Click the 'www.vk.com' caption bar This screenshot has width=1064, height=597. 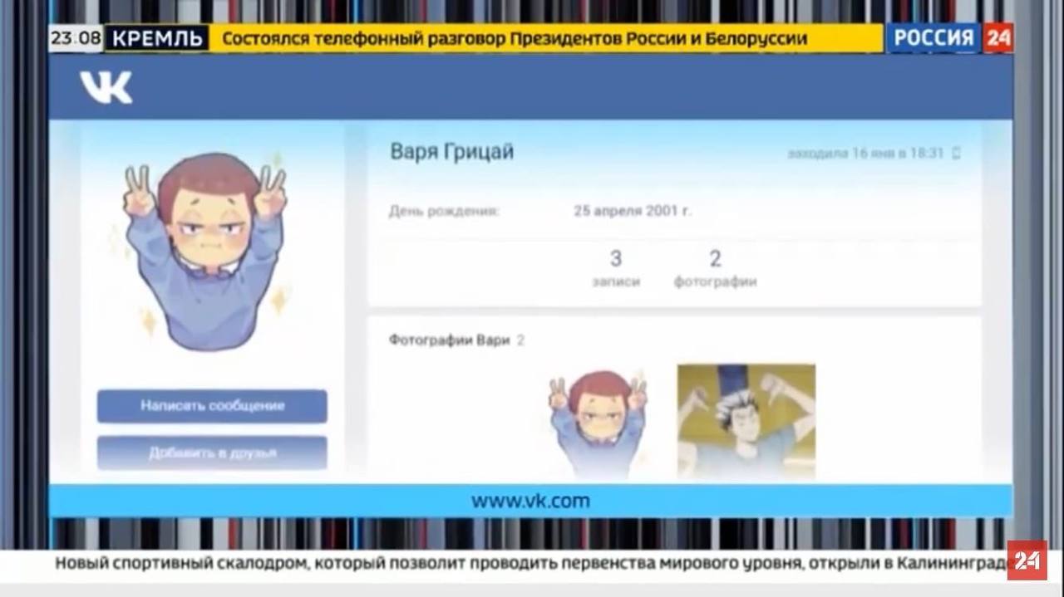(530, 501)
